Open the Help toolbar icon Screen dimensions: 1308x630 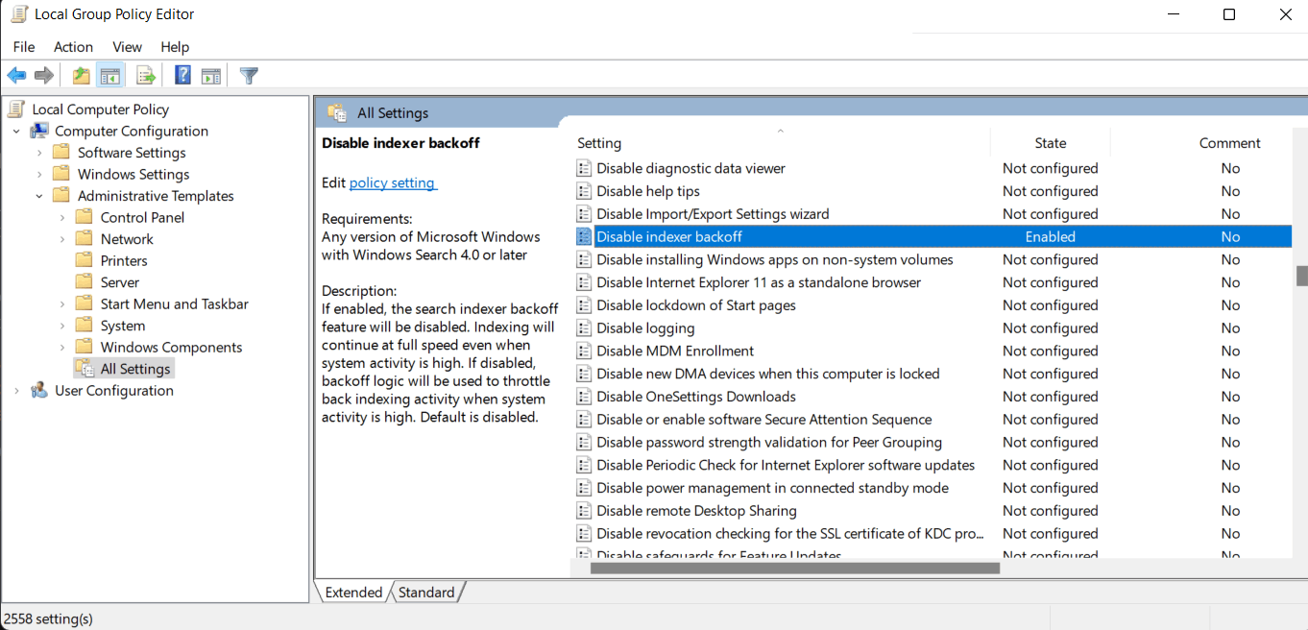[182, 76]
